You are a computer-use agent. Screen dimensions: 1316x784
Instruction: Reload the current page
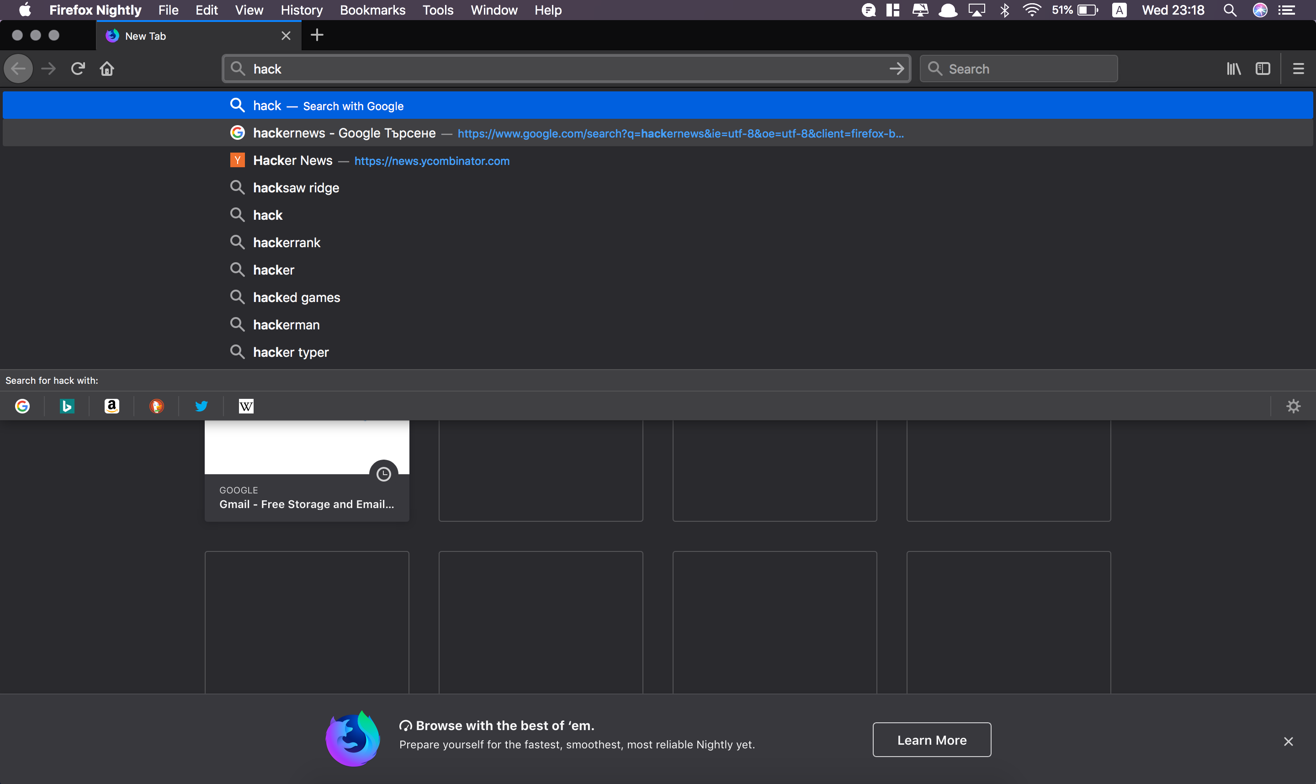coord(78,69)
